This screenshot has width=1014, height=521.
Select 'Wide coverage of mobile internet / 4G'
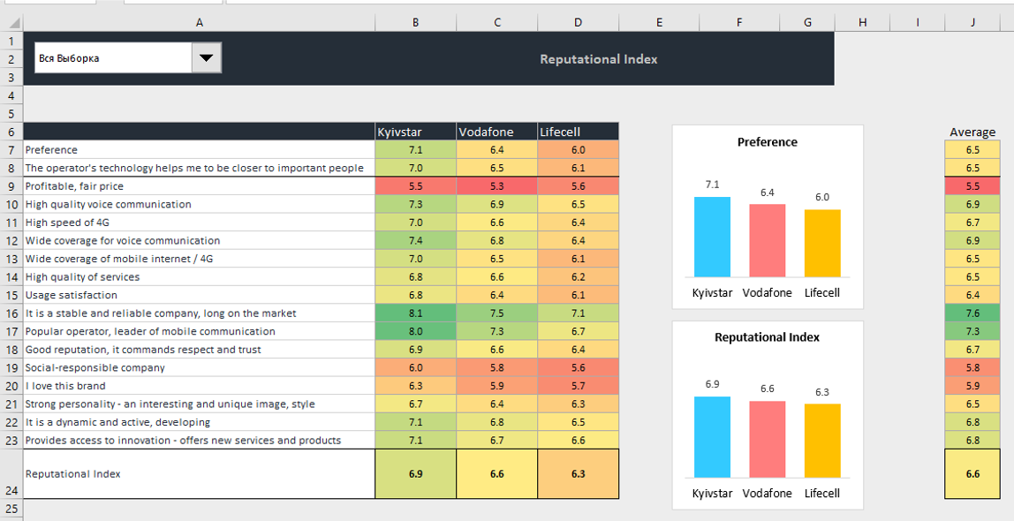[x=200, y=259]
